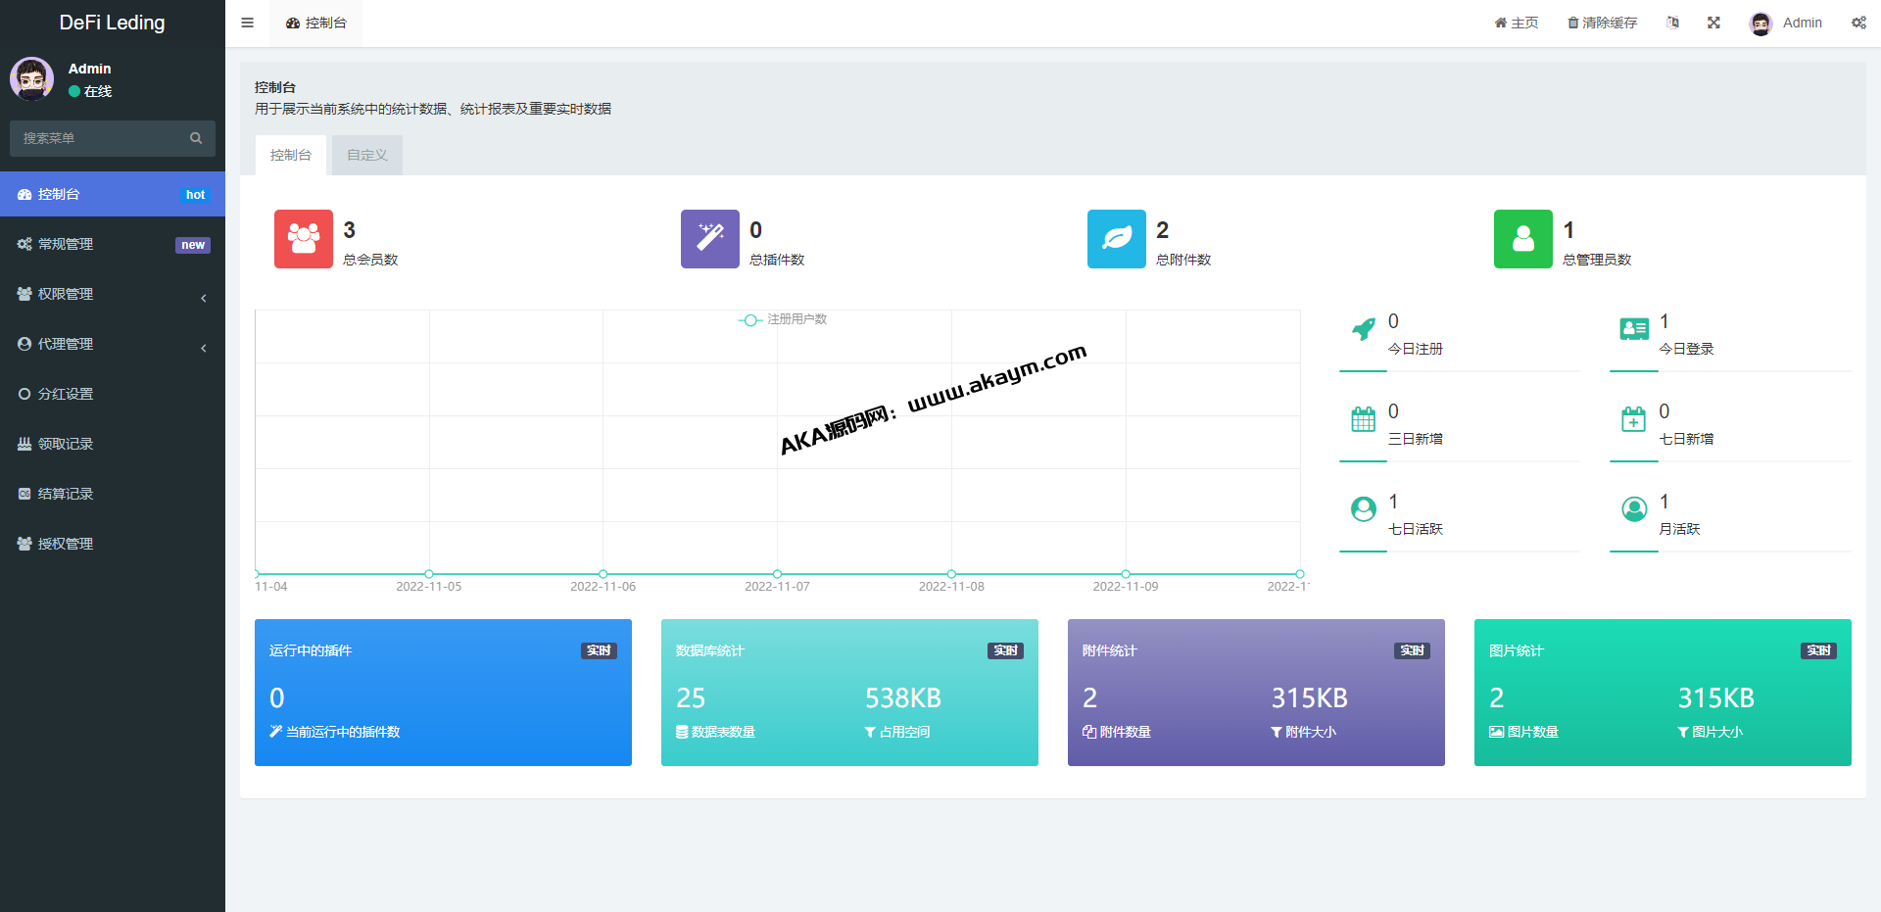Click the fullscreen expand icon in header
The width and height of the screenshot is (1881, 912).
tap(1713, 23)
